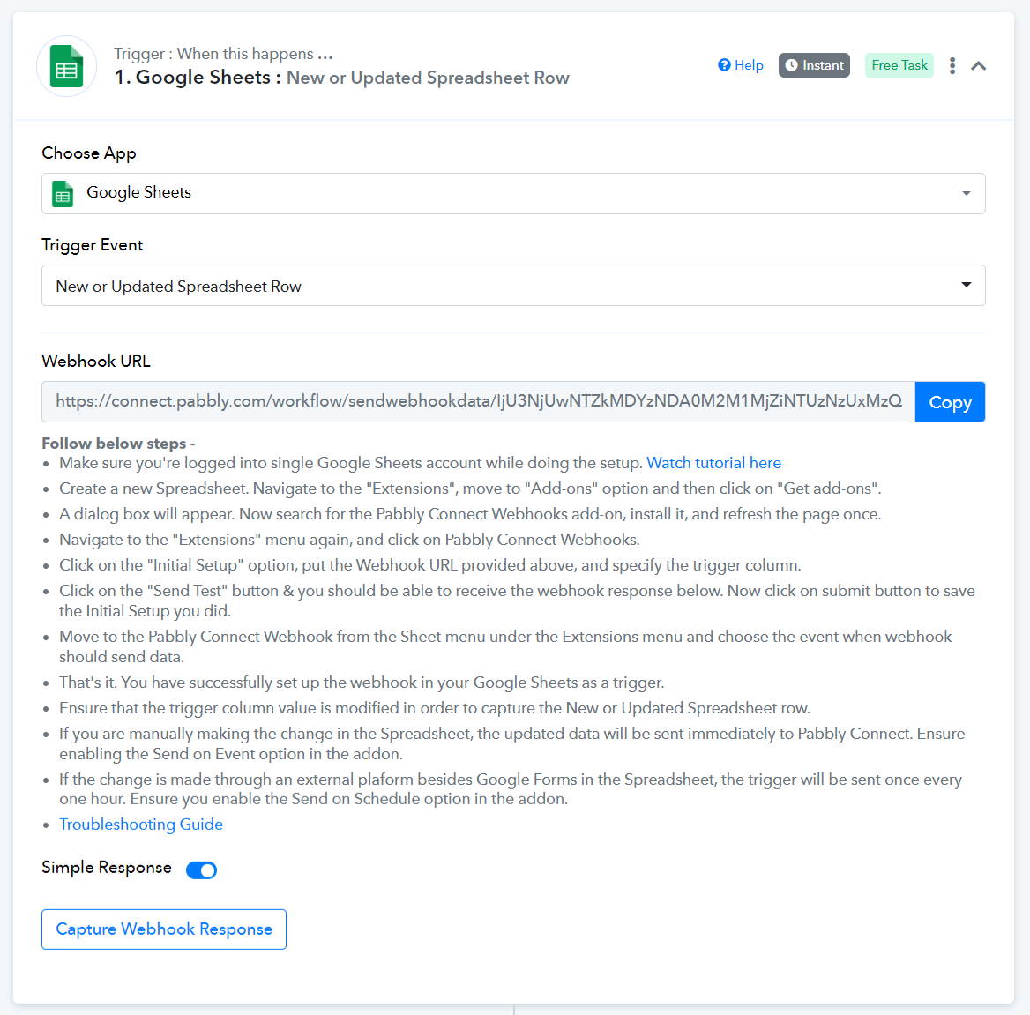Click the Simple Response label
The height and width of the screenshot is (1015, 1030).
(x=107, y=867)
